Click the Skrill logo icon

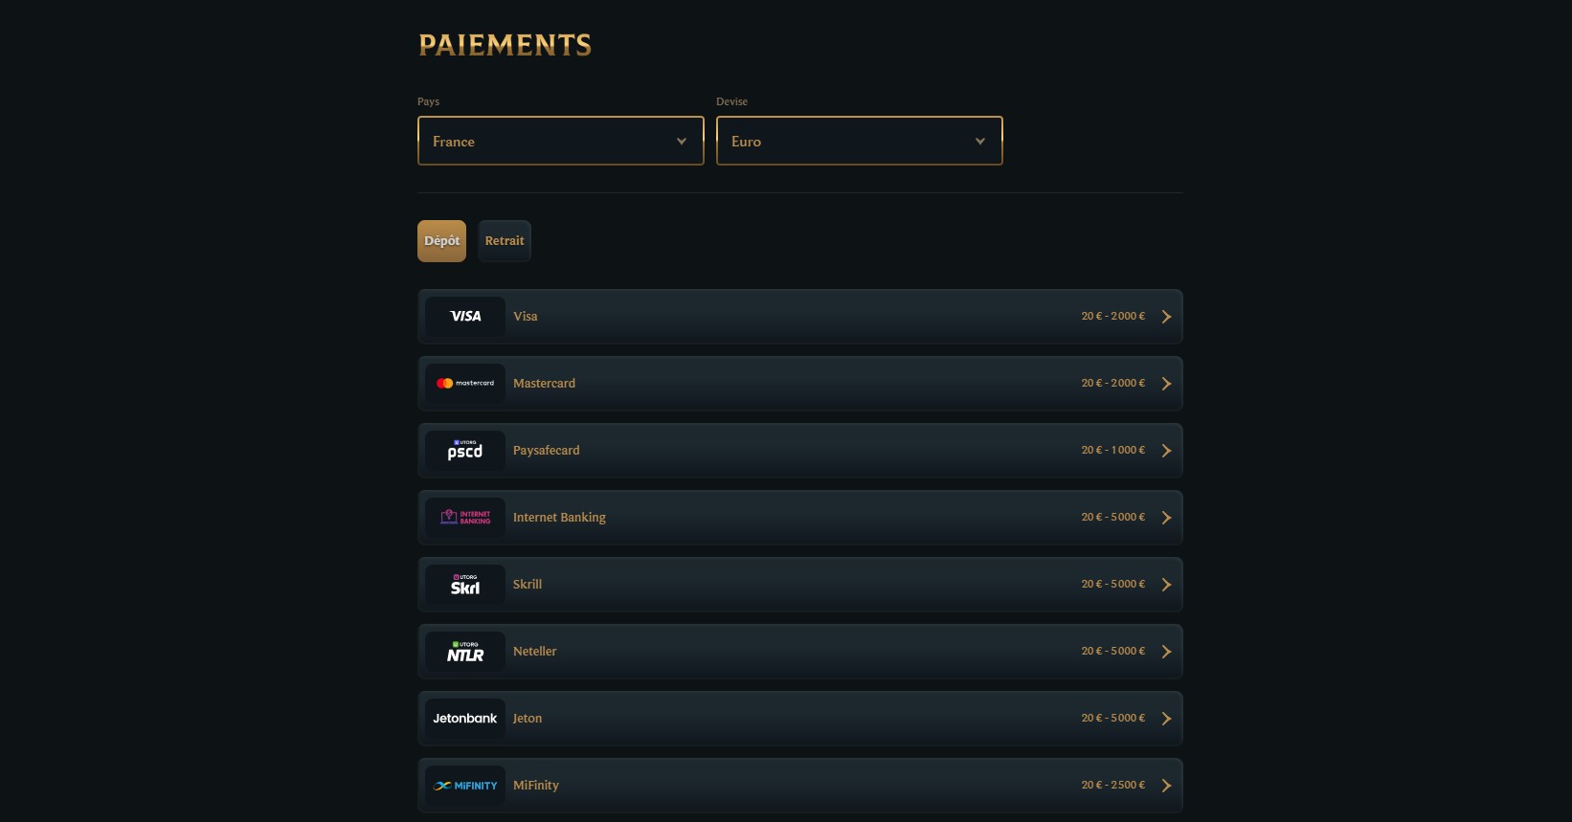[465, 585]
